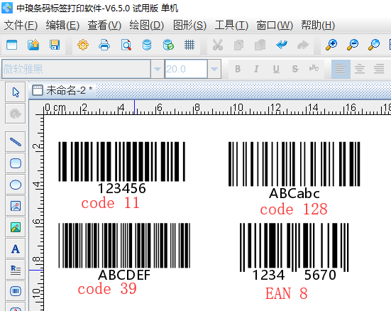Select the line drawing tool
The height and width of the screenshot is (311, 391).
pyautogui.click(x=16, y=142)
